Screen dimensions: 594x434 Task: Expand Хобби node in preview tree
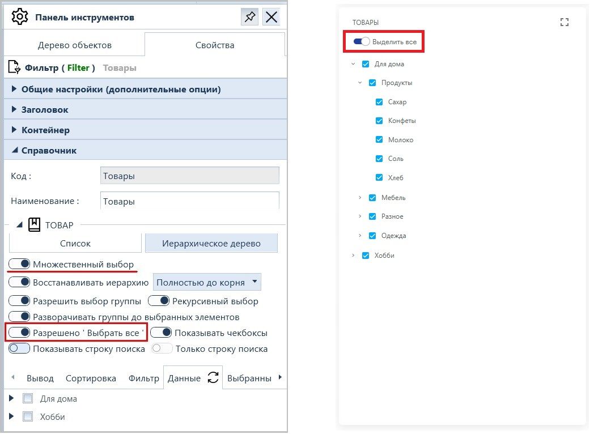click(353, 256)
